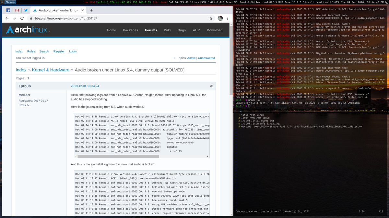View Active topics
Screen dimensions: 389x218
pyautogui.click(x=191, y=58)
